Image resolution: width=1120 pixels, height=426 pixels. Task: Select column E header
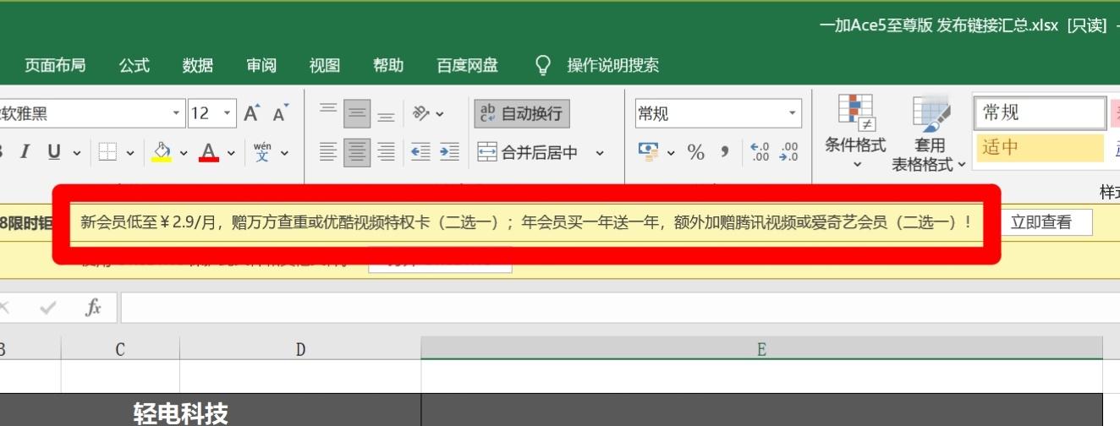click(x=761, y=349)
